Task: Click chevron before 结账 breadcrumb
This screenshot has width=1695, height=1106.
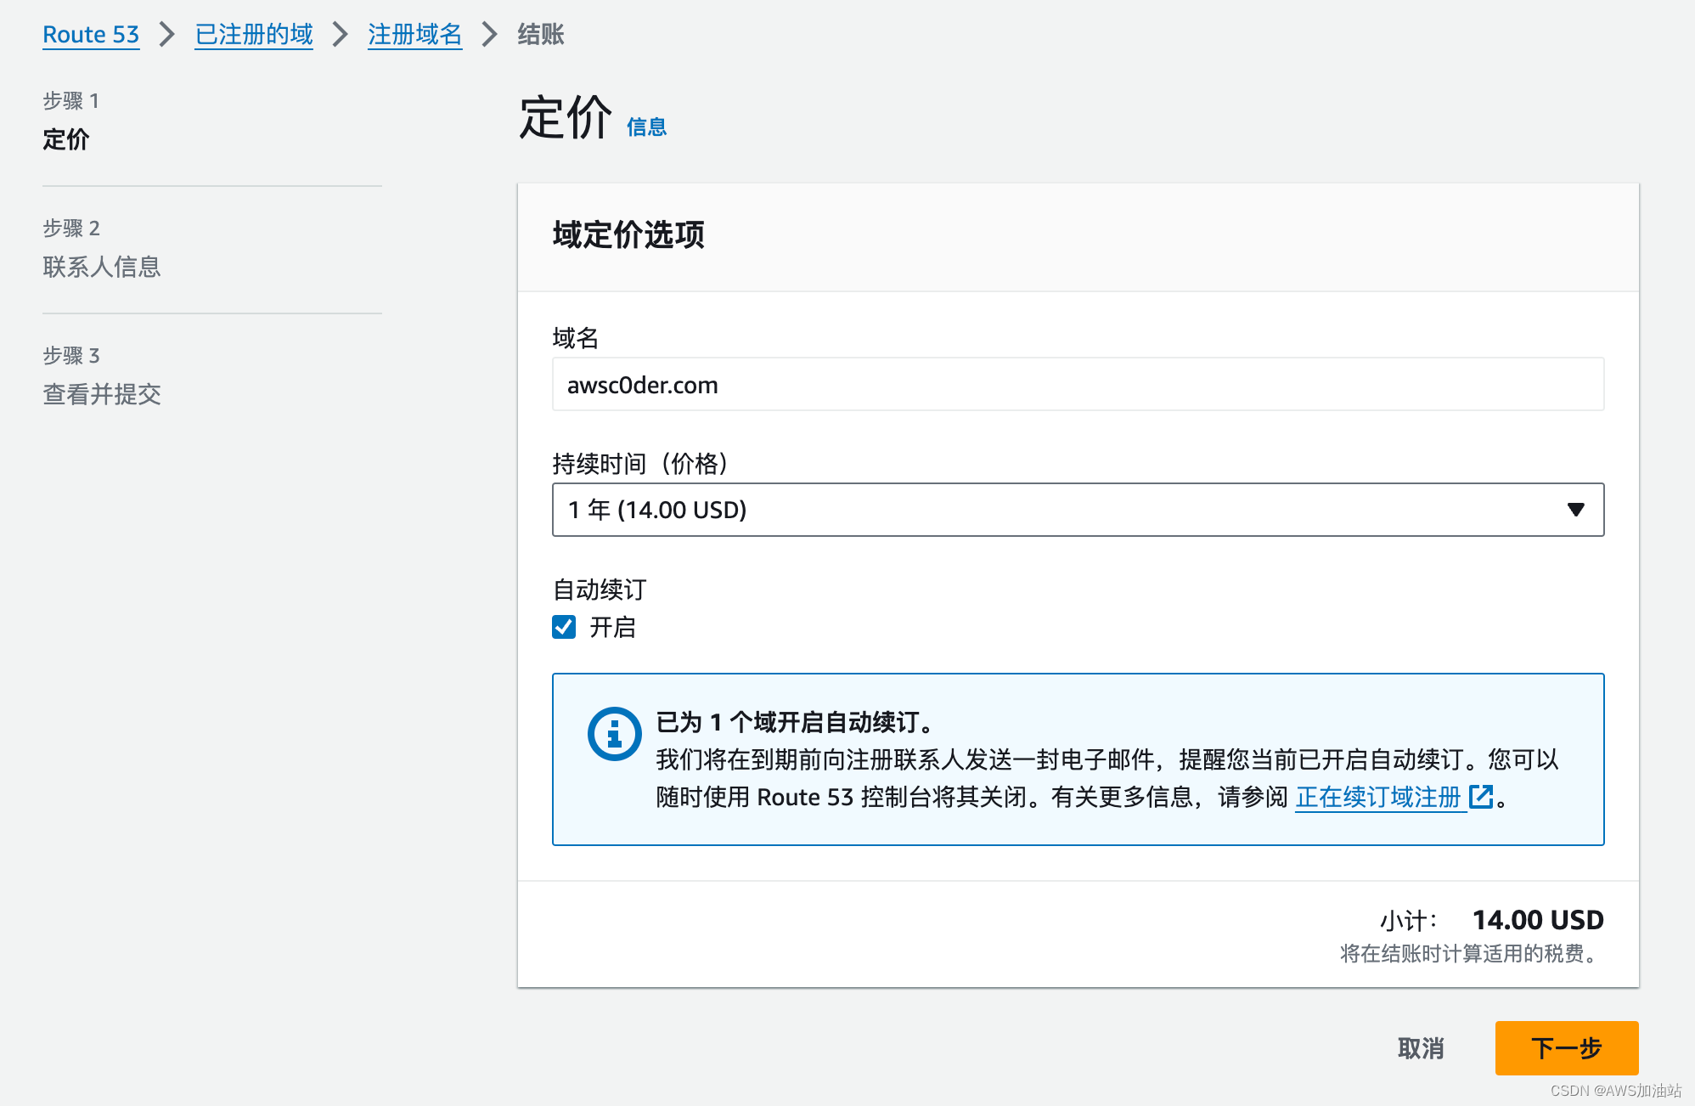Action: point(490,35)
